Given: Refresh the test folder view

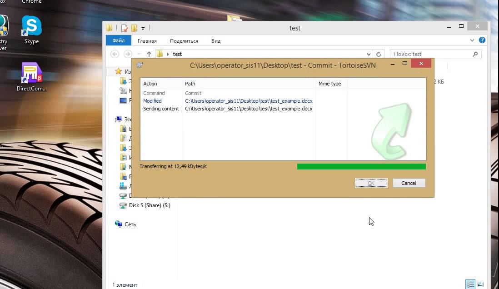Looking at the screenshot, I should (x=379, y=54).
